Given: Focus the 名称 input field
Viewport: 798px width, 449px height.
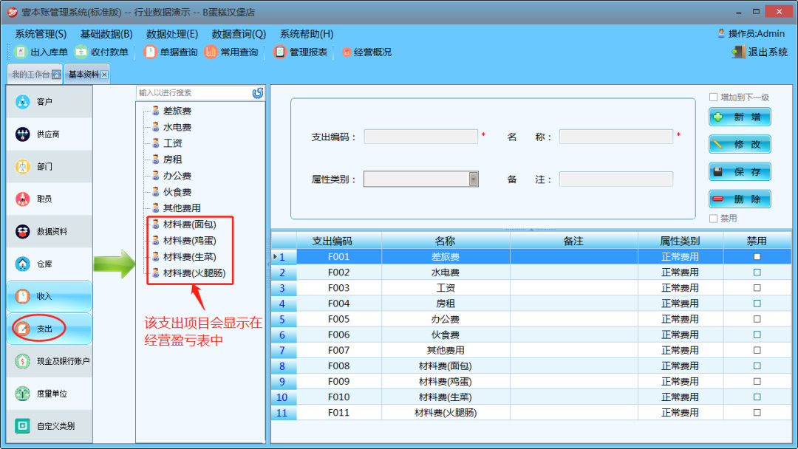Looking at the screenshot, I should click(615, 137).
